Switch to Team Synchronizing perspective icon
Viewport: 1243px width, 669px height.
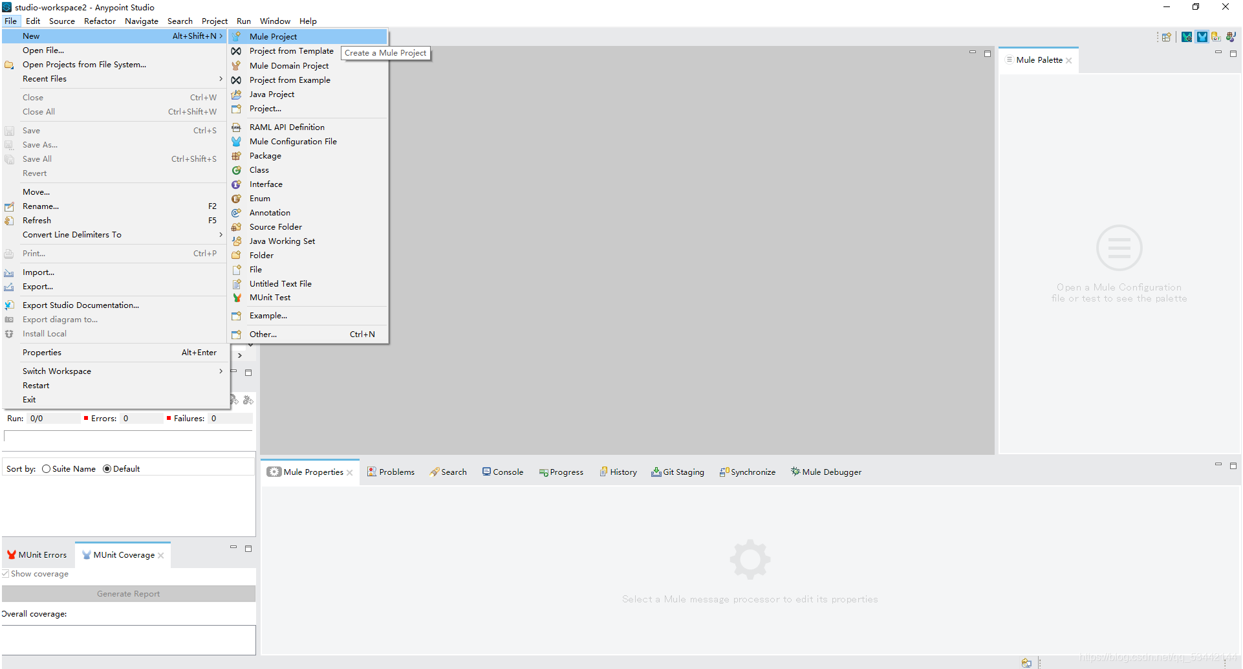(1231, 37)
